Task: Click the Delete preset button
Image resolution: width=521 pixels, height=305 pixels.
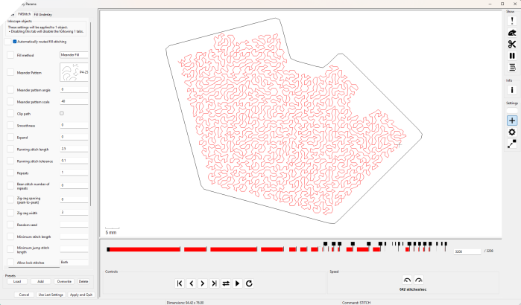Action: pos(83,281)
